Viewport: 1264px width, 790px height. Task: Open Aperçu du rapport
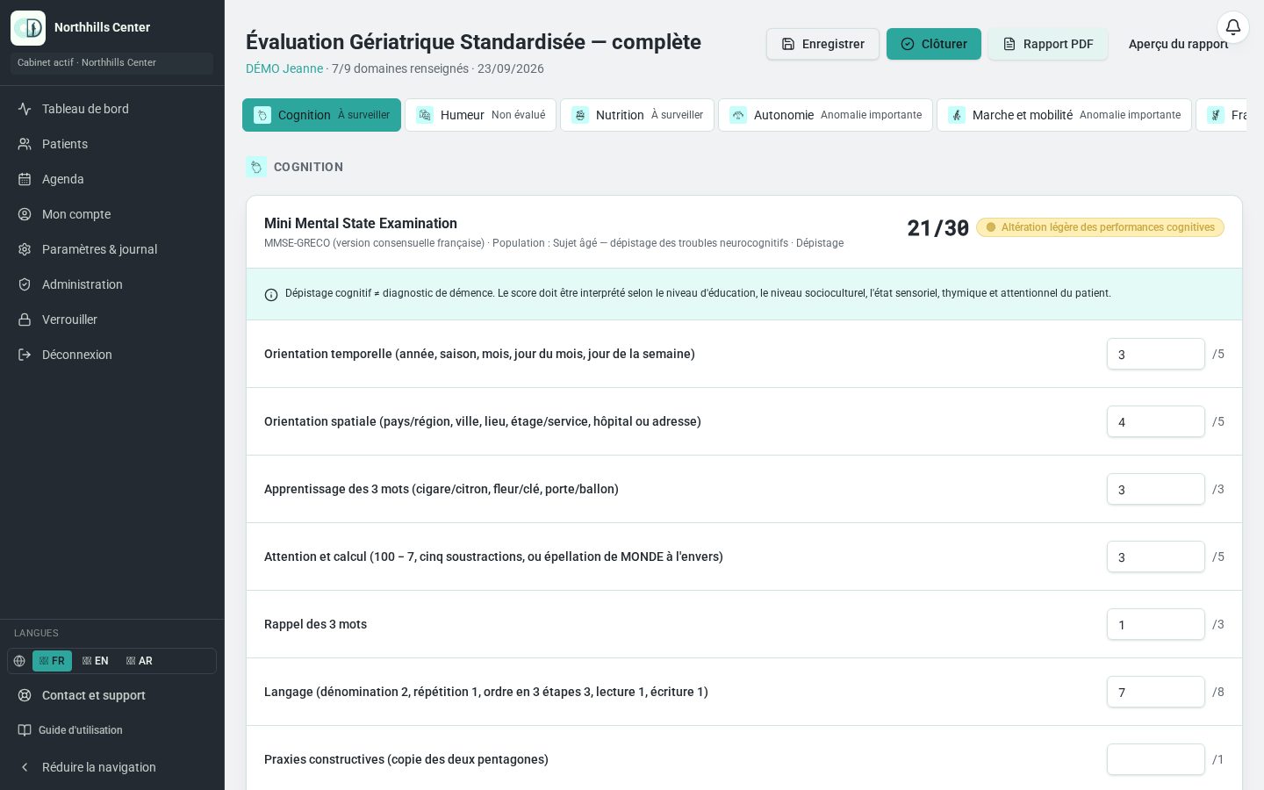click(x=1178, y=44)
